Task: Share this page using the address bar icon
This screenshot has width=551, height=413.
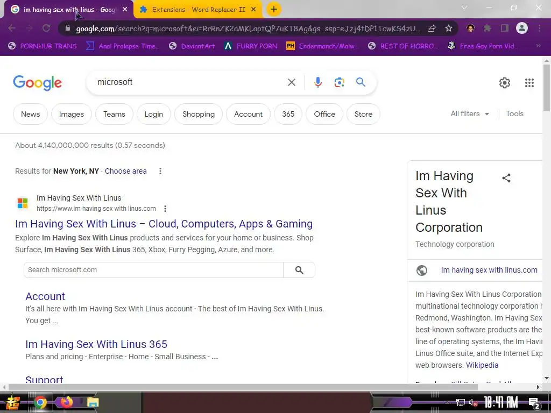Action: tap(432, 28)
